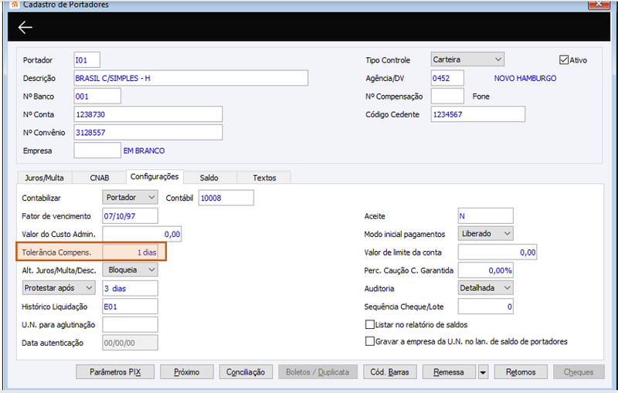Open the Remessa split-button arrow
This screenshot has height=393, width=618.
[x=483, y=371]
